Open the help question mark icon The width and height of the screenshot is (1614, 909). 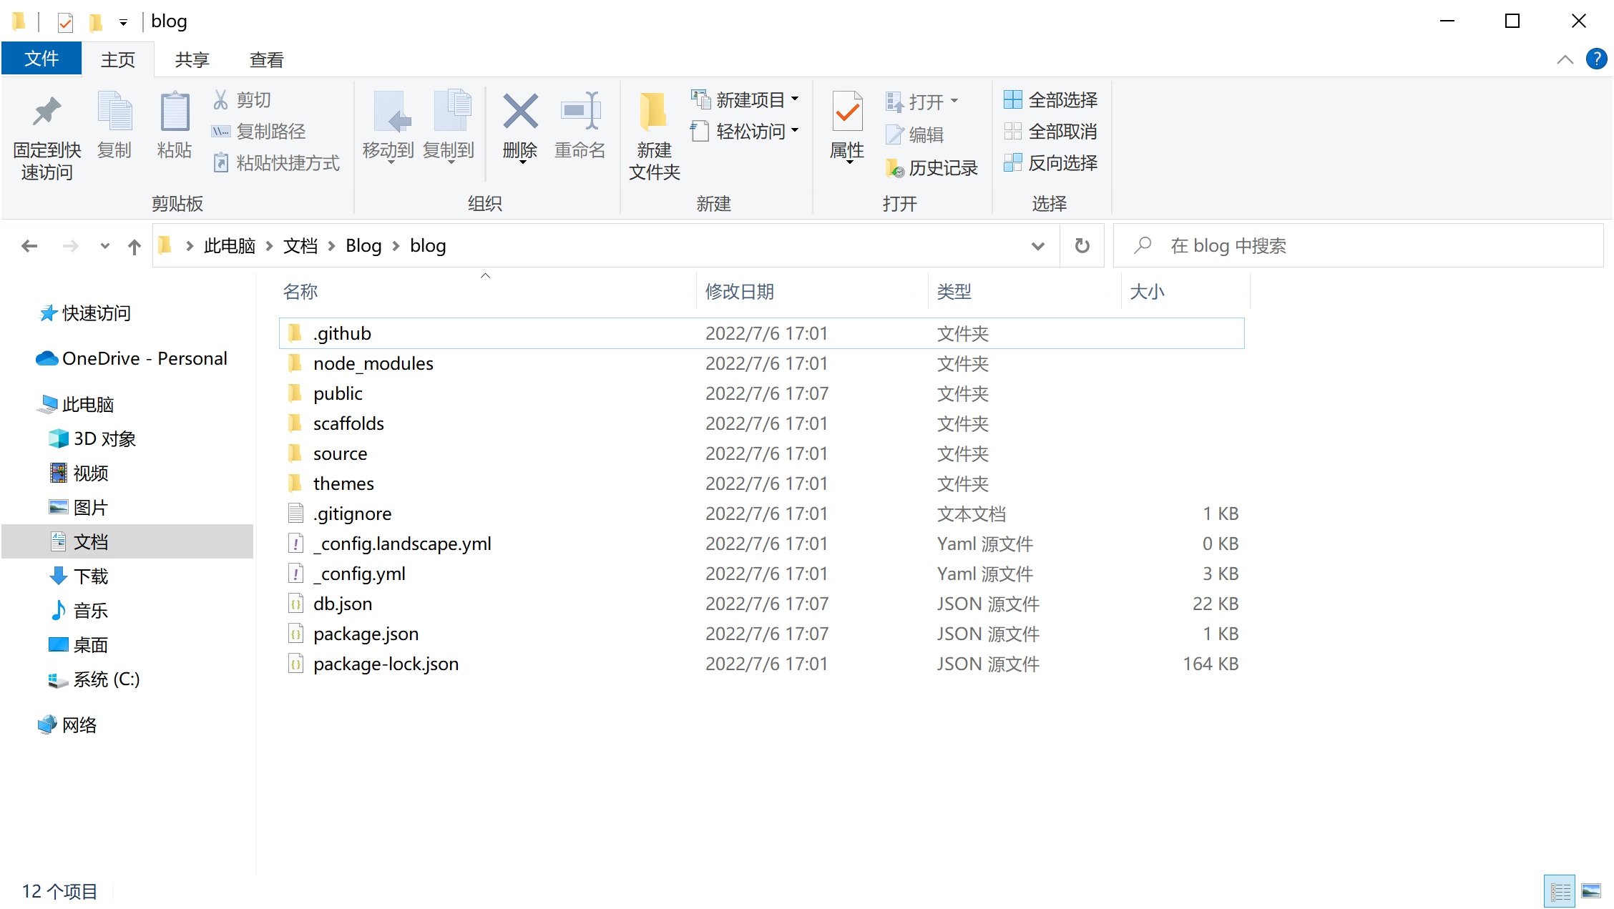coord(1596,59)
